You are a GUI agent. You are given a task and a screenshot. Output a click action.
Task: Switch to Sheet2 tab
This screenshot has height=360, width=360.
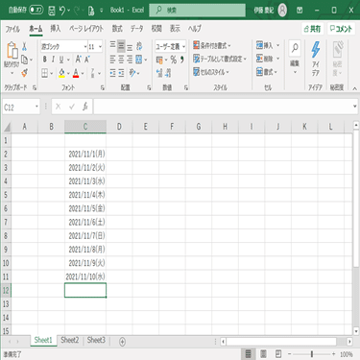click(69, 340)
